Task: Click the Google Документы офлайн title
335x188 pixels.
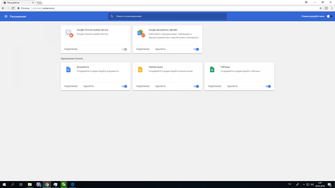Action: 163,30
